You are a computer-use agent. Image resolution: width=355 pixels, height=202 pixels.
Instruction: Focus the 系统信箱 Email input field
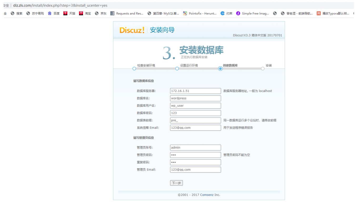[x=196, y=128]
